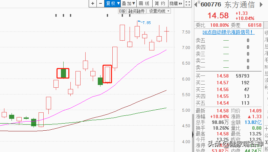Click the tall candle reaching 7.85
Viewport: 268px width, 152px height.
pos(137,31)
